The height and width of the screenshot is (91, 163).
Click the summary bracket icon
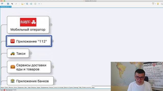35,4
